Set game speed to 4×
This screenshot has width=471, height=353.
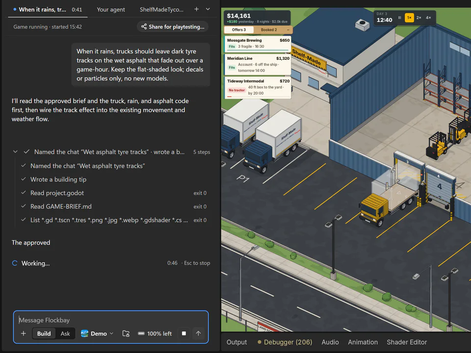click(428, 18)
